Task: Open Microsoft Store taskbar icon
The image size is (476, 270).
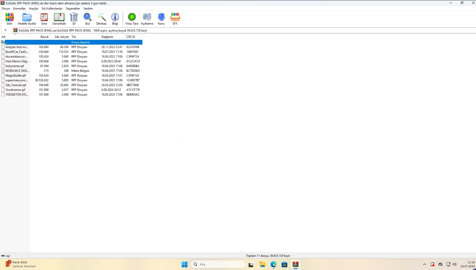Action: click(285, 264)
